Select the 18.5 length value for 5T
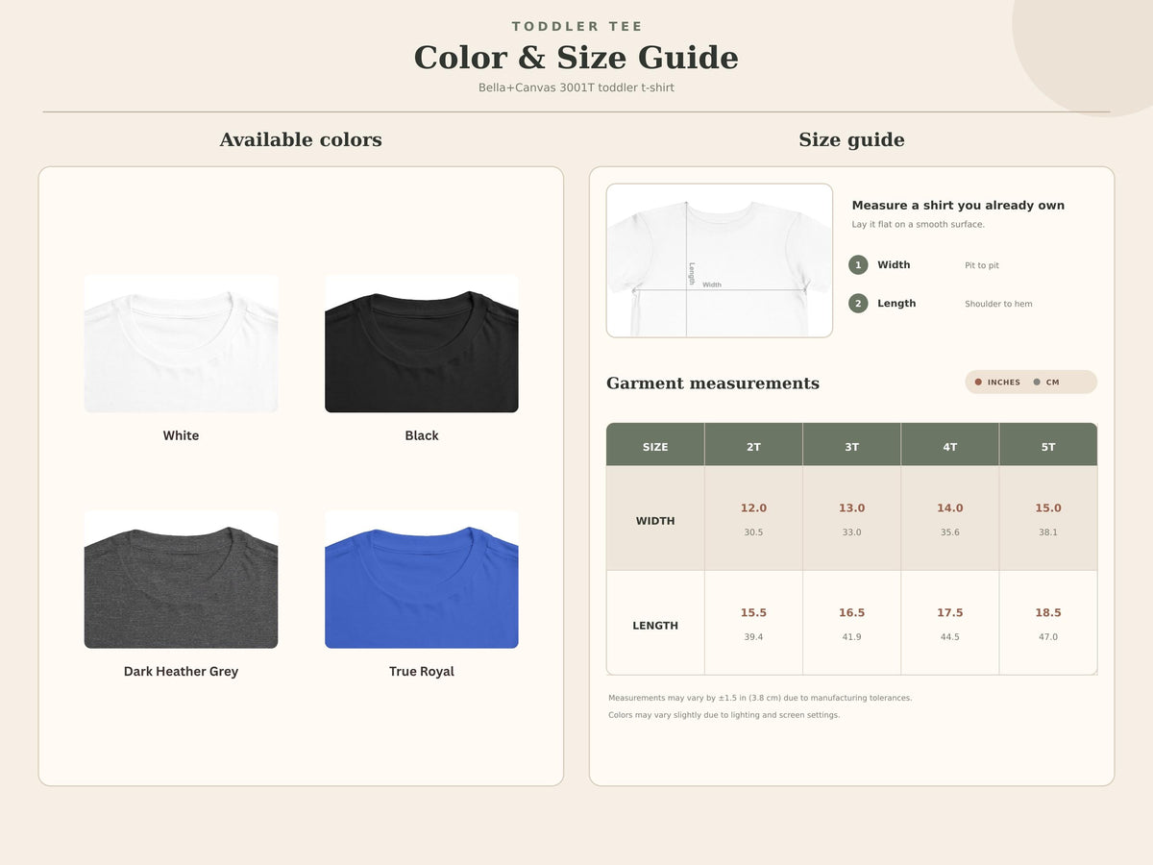The width and height of the screenshot is (1153, 865). point(1048,613)
